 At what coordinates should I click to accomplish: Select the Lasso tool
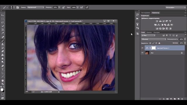click(x=3, y=22)
